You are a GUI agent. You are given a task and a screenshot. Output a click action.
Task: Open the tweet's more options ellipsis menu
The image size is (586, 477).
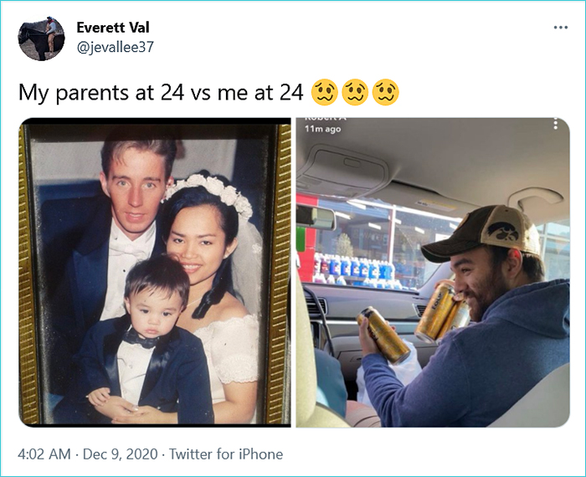(560, 27)
